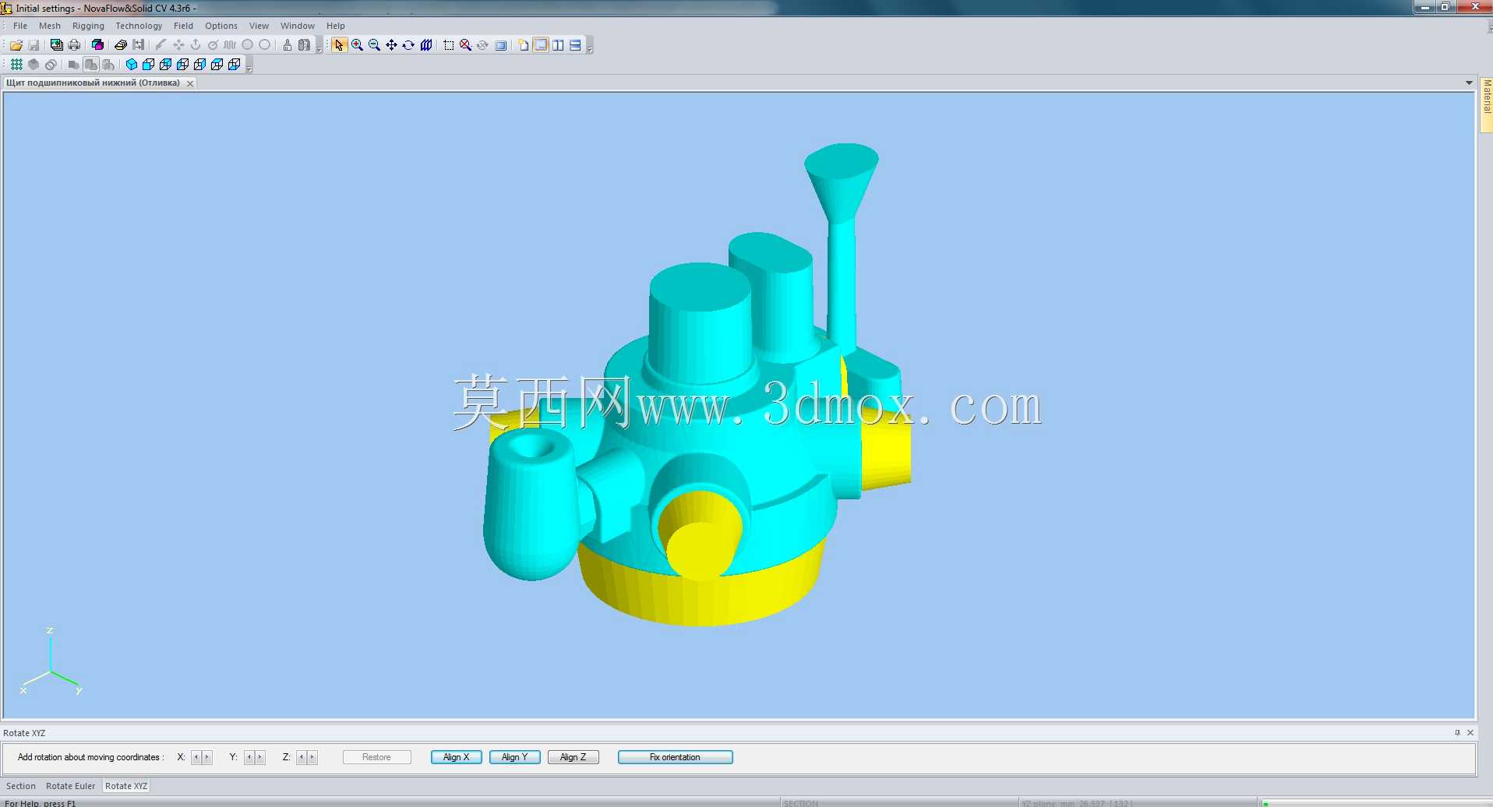Switch to the Rotate Euler tab

(70, 786)
